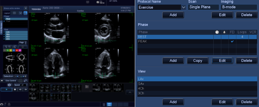Select the green score 1 swatch
This screenshot has height=107, width=259.
[x=8, y=50]
